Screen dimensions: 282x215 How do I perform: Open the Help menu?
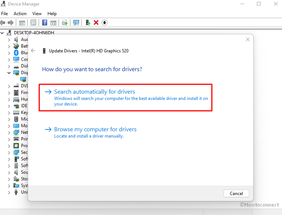point(52,14)
